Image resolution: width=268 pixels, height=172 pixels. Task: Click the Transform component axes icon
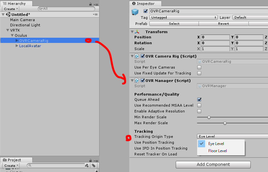coord(137,32)
